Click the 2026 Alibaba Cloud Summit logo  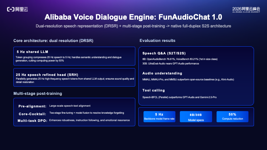point(246,10)
